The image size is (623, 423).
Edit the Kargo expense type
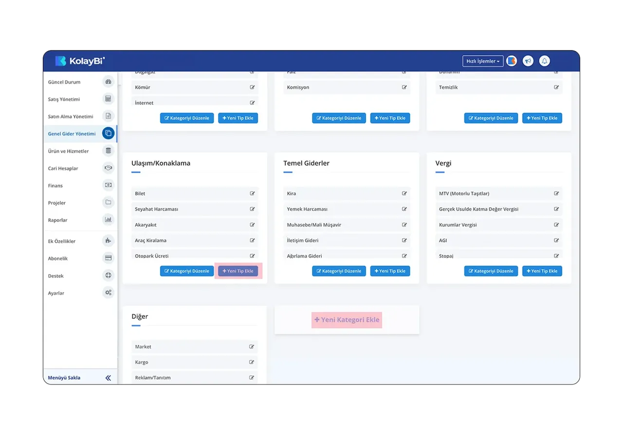252,362
